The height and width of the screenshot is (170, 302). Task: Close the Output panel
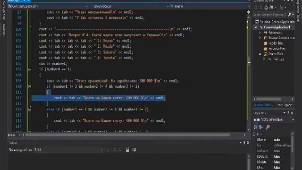point(248,143)
